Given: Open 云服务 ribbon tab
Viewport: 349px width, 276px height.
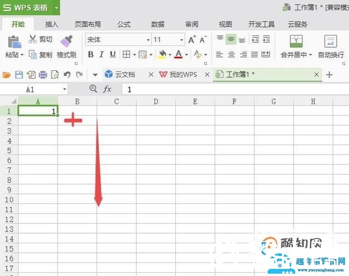Looking at the screenshot, I should pyautogui.click(x=297, y=24).
